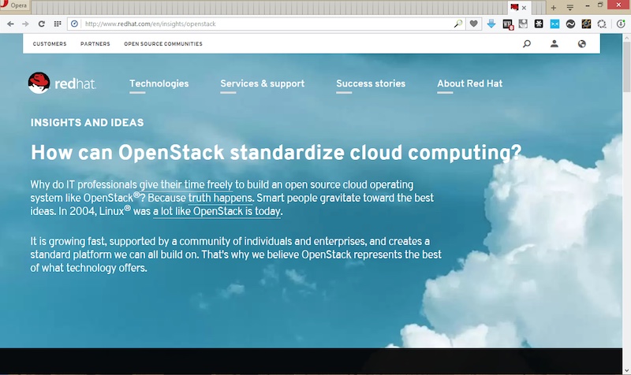
Task: Open a new tab with plus button
Action: point(554,8)
